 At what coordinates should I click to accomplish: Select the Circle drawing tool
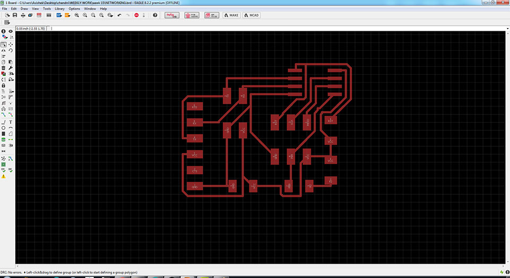[x=3, y=128]
